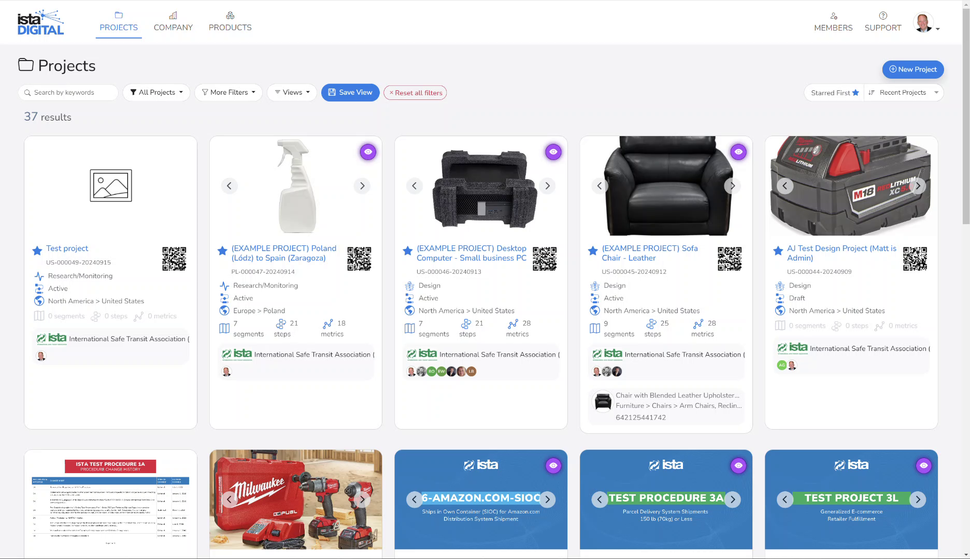The width and height of the screenshot is (970, 559).
Task: Open the Poland (Lódz) to Spain project link
Action: pos(284,253)
